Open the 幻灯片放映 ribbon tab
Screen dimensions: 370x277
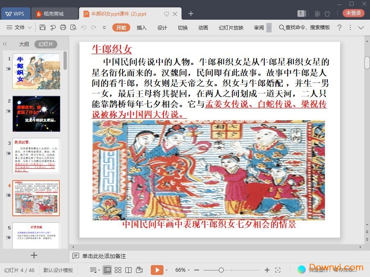[231, 27]
